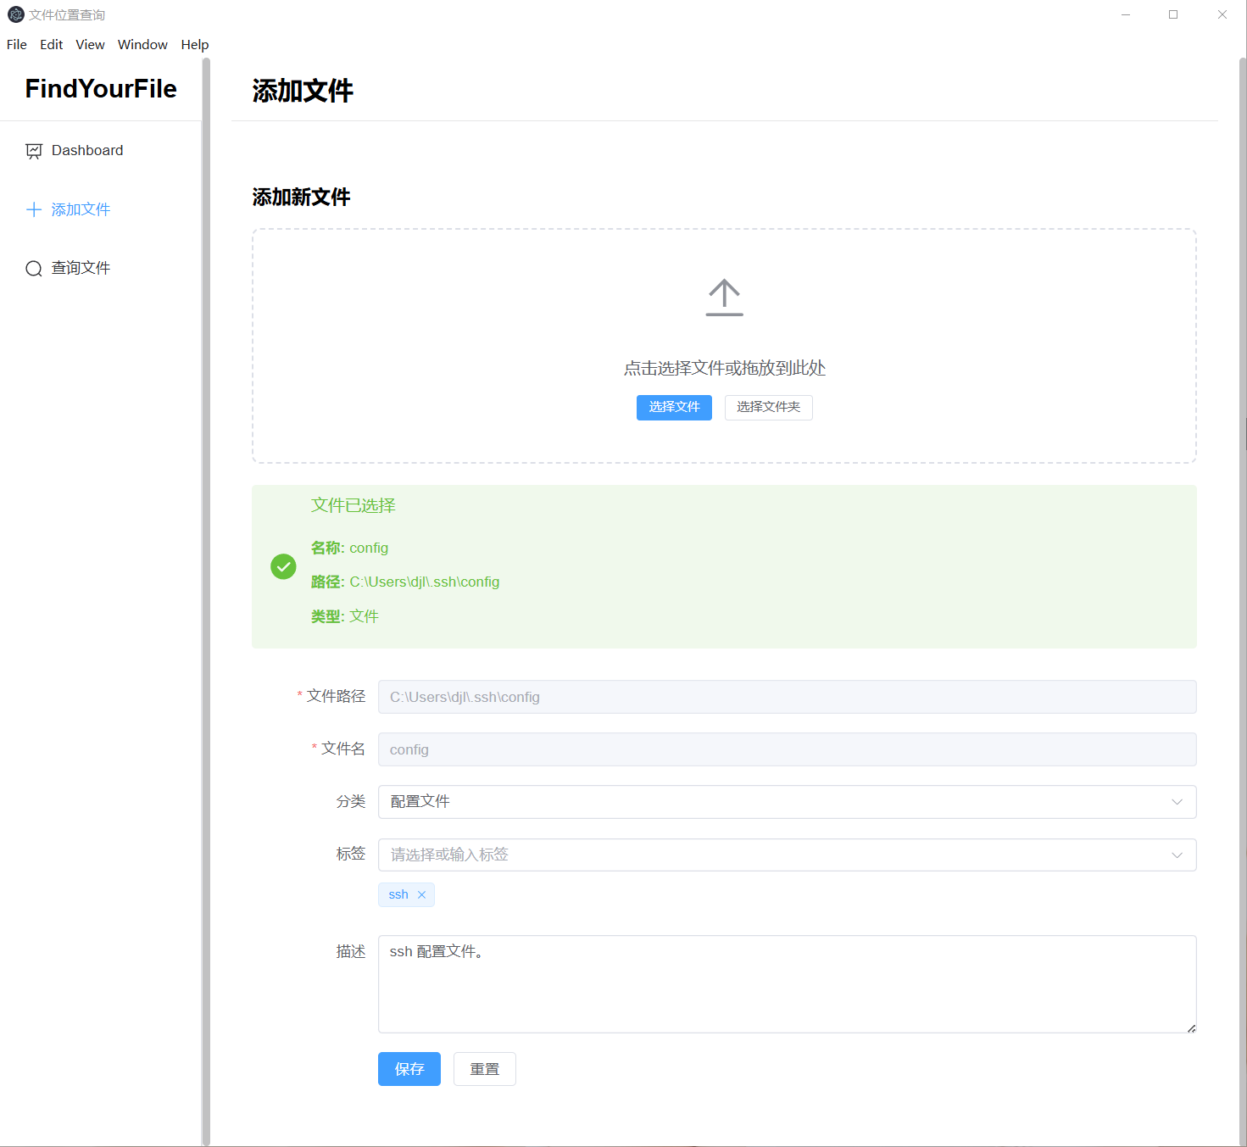This screenshot has width=1247, height=1147.
Task: Remove the ssh tag using its X
Action: [421, 895]
